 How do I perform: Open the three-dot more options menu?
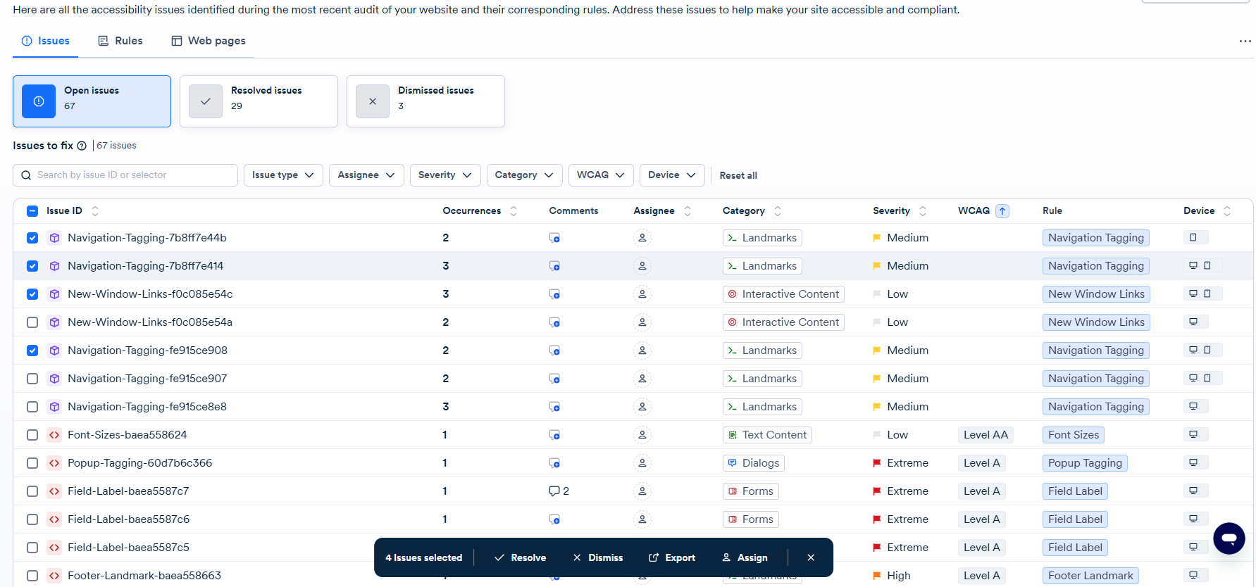(x=1245, y=42)
